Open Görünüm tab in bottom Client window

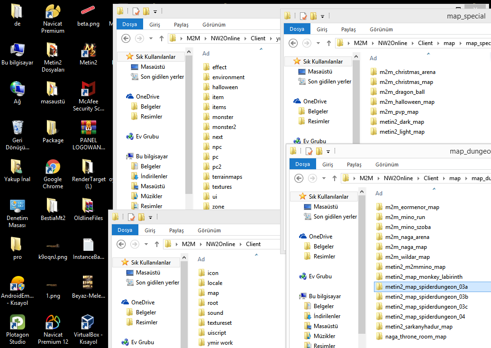[209, 230]
